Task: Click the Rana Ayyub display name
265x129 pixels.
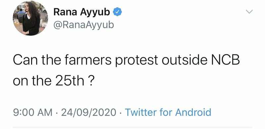Action: [x=82, y=13]
